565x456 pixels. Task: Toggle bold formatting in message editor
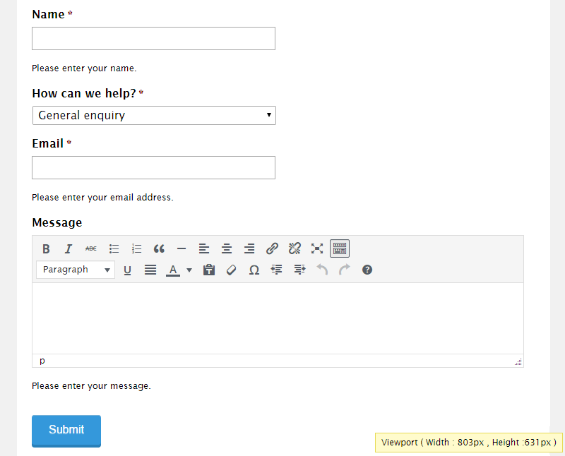click(x=46, y=248)
